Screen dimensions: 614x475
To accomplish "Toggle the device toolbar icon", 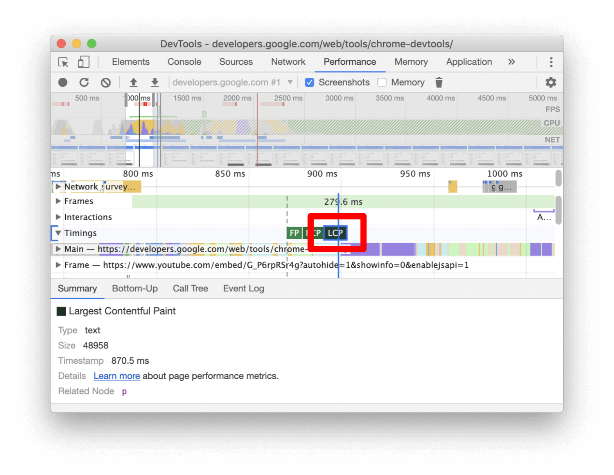I will coord(83,62).
